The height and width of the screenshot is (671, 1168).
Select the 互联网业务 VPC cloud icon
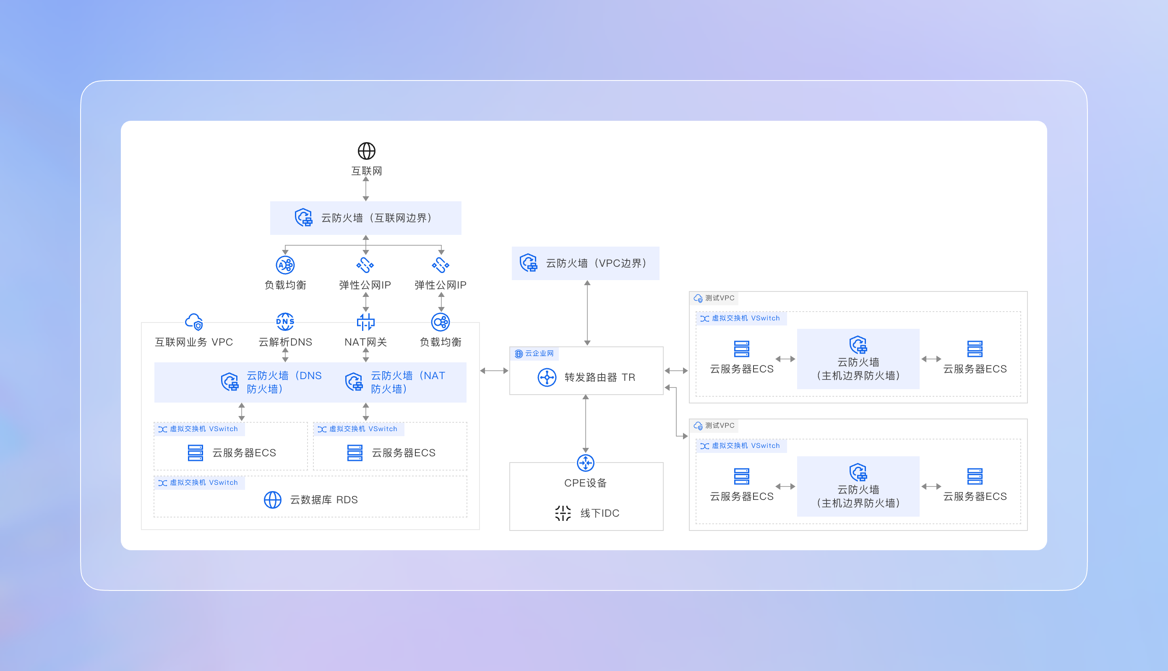(x=194, y=322)
